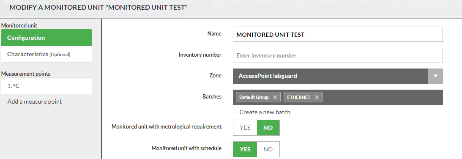Viewport: 462px width, 159px height.
Task: Click the Measurement points heading
Action: [26, 74]
